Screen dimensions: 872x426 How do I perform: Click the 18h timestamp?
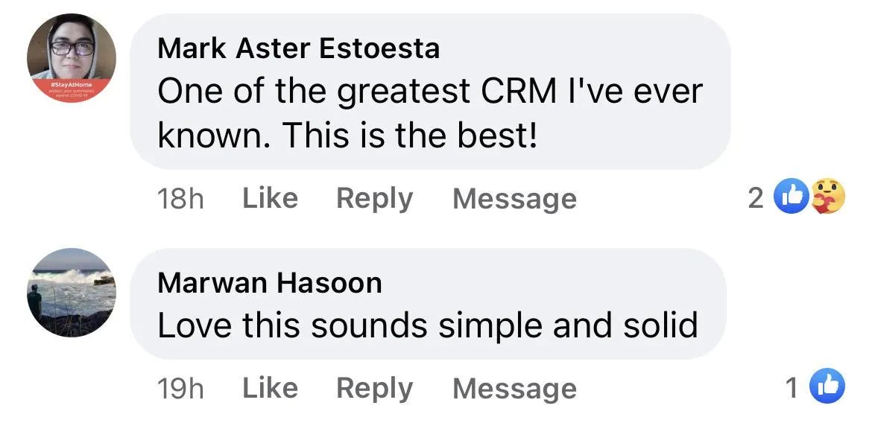tap(181, 199)
